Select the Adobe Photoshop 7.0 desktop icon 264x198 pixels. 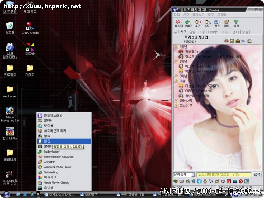(10, 115)
